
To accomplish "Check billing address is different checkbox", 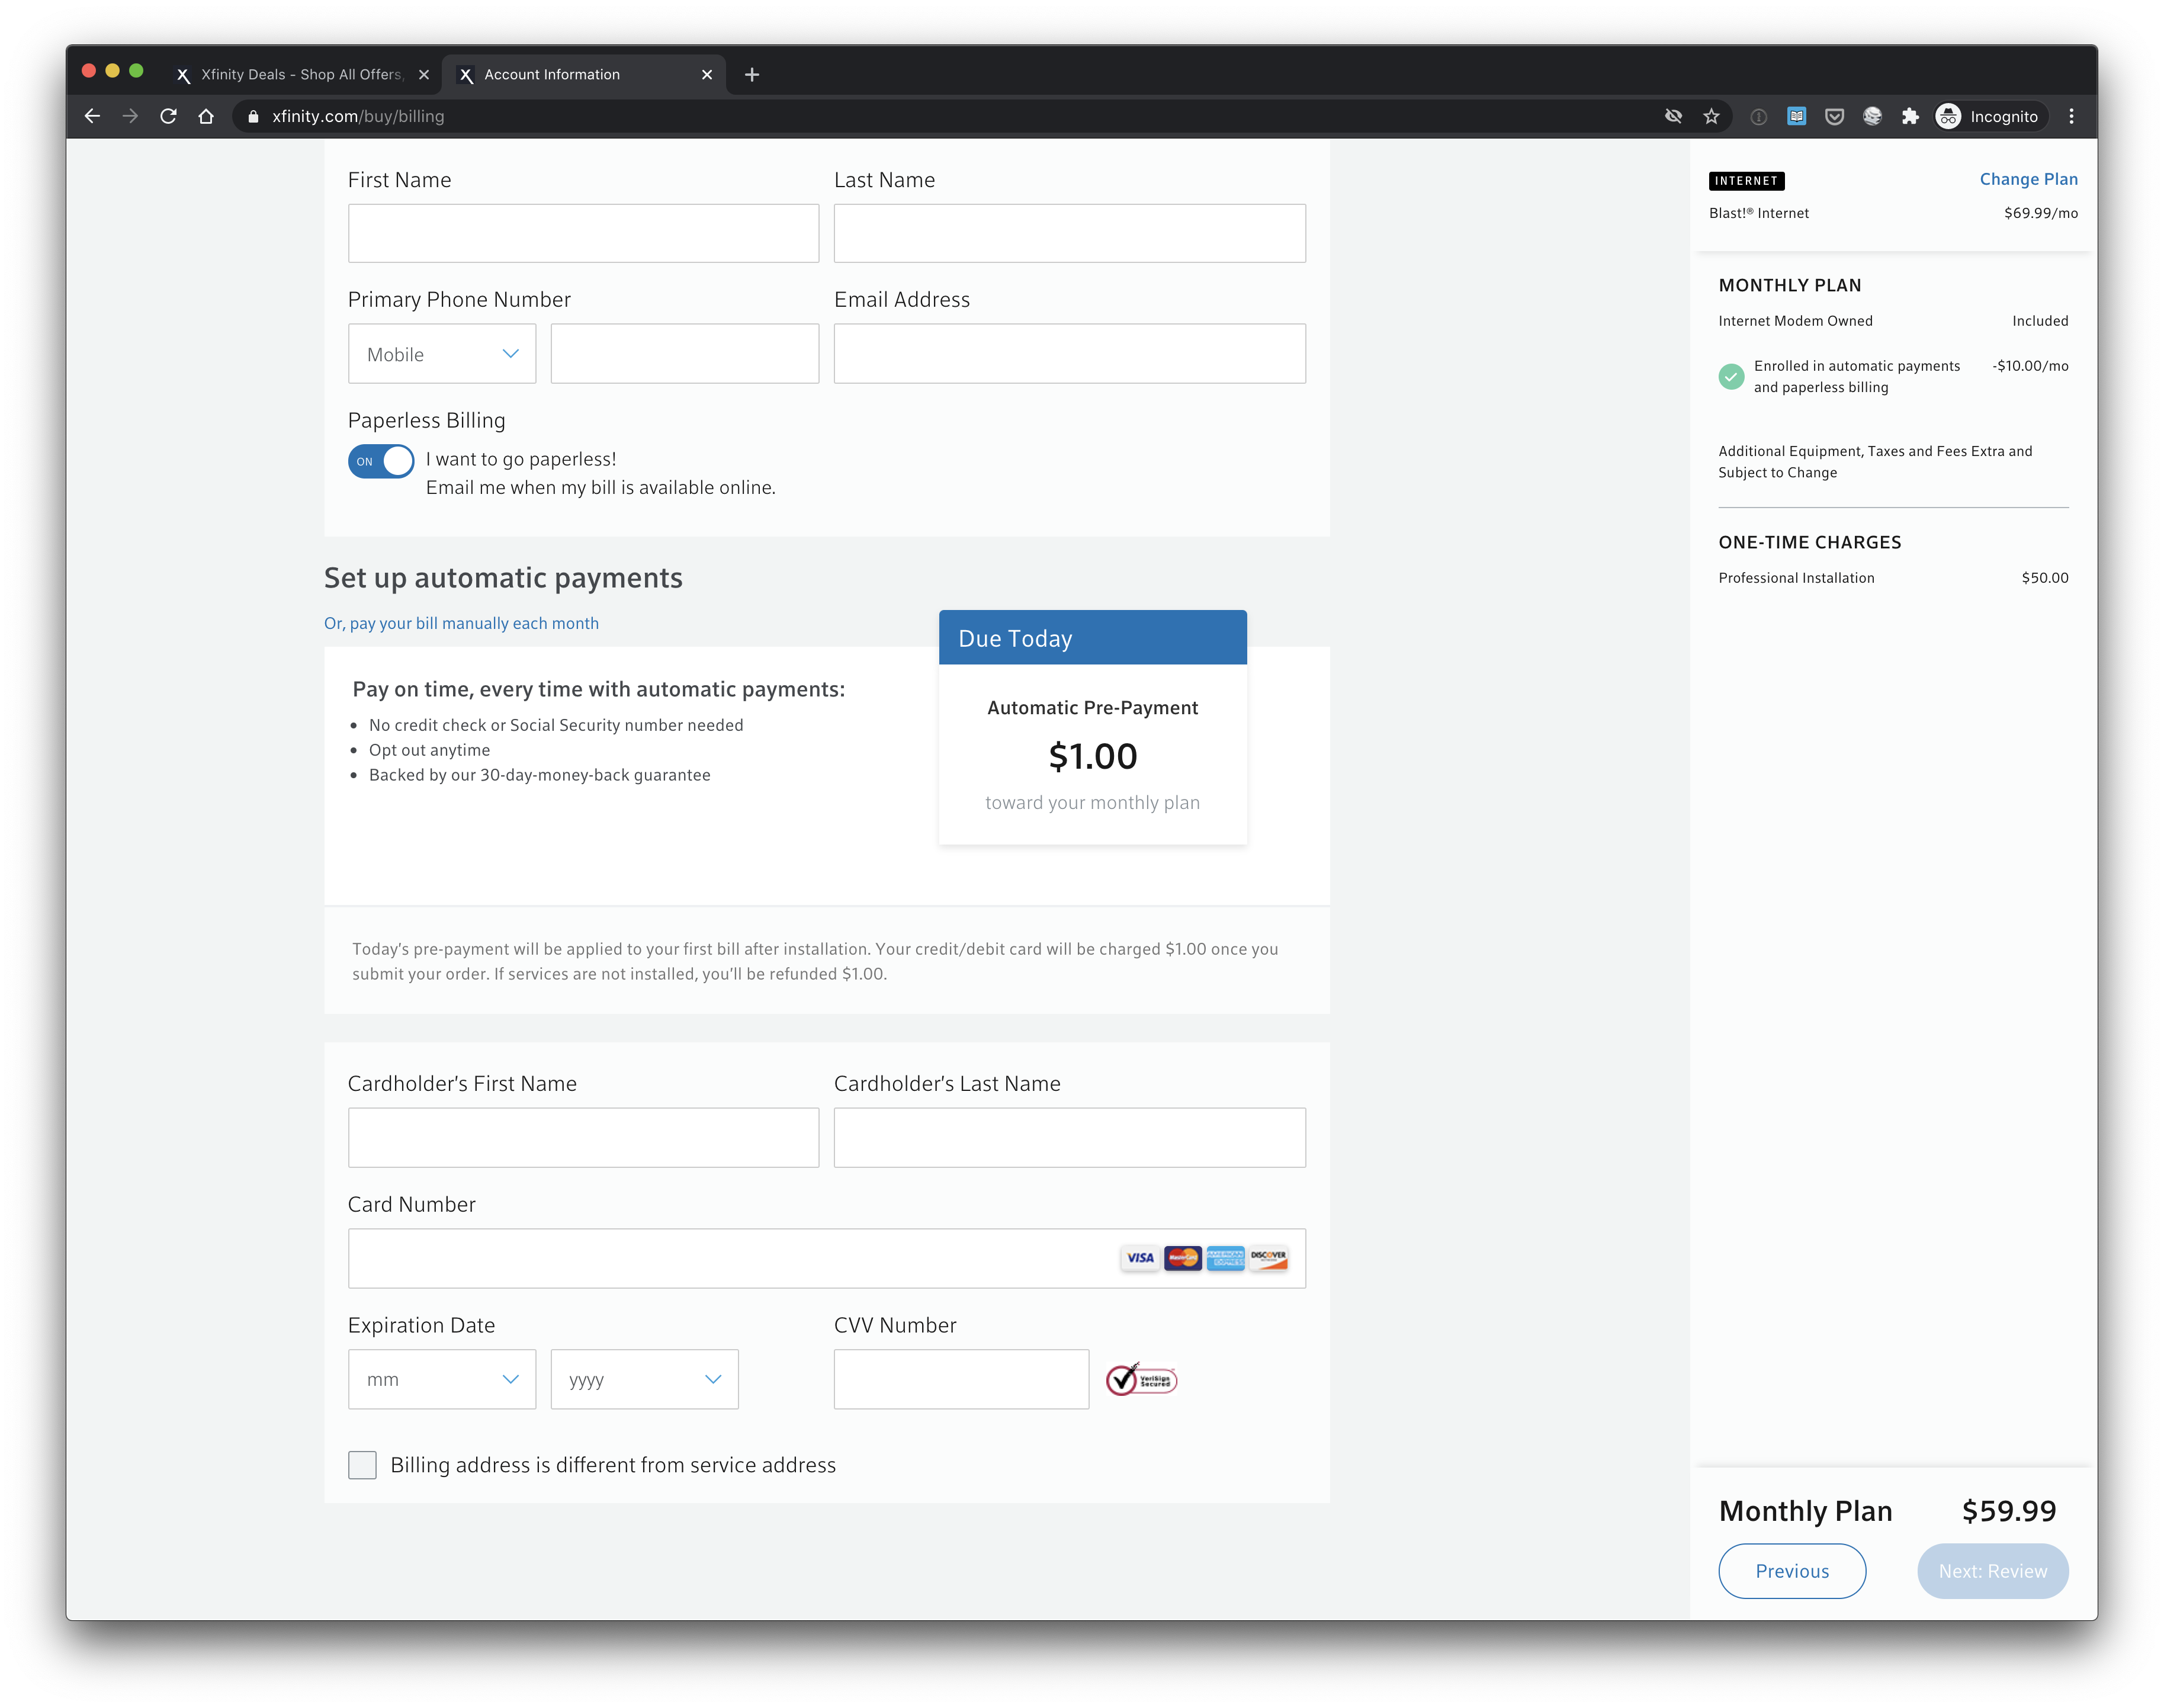I will (x=362, y=1465).
